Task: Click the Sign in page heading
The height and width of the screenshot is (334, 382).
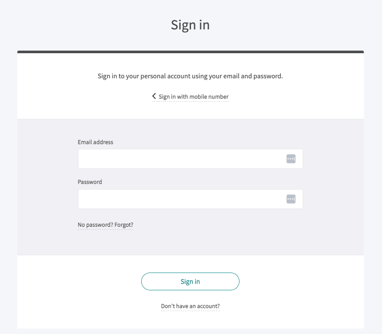Action: (190, 25)
